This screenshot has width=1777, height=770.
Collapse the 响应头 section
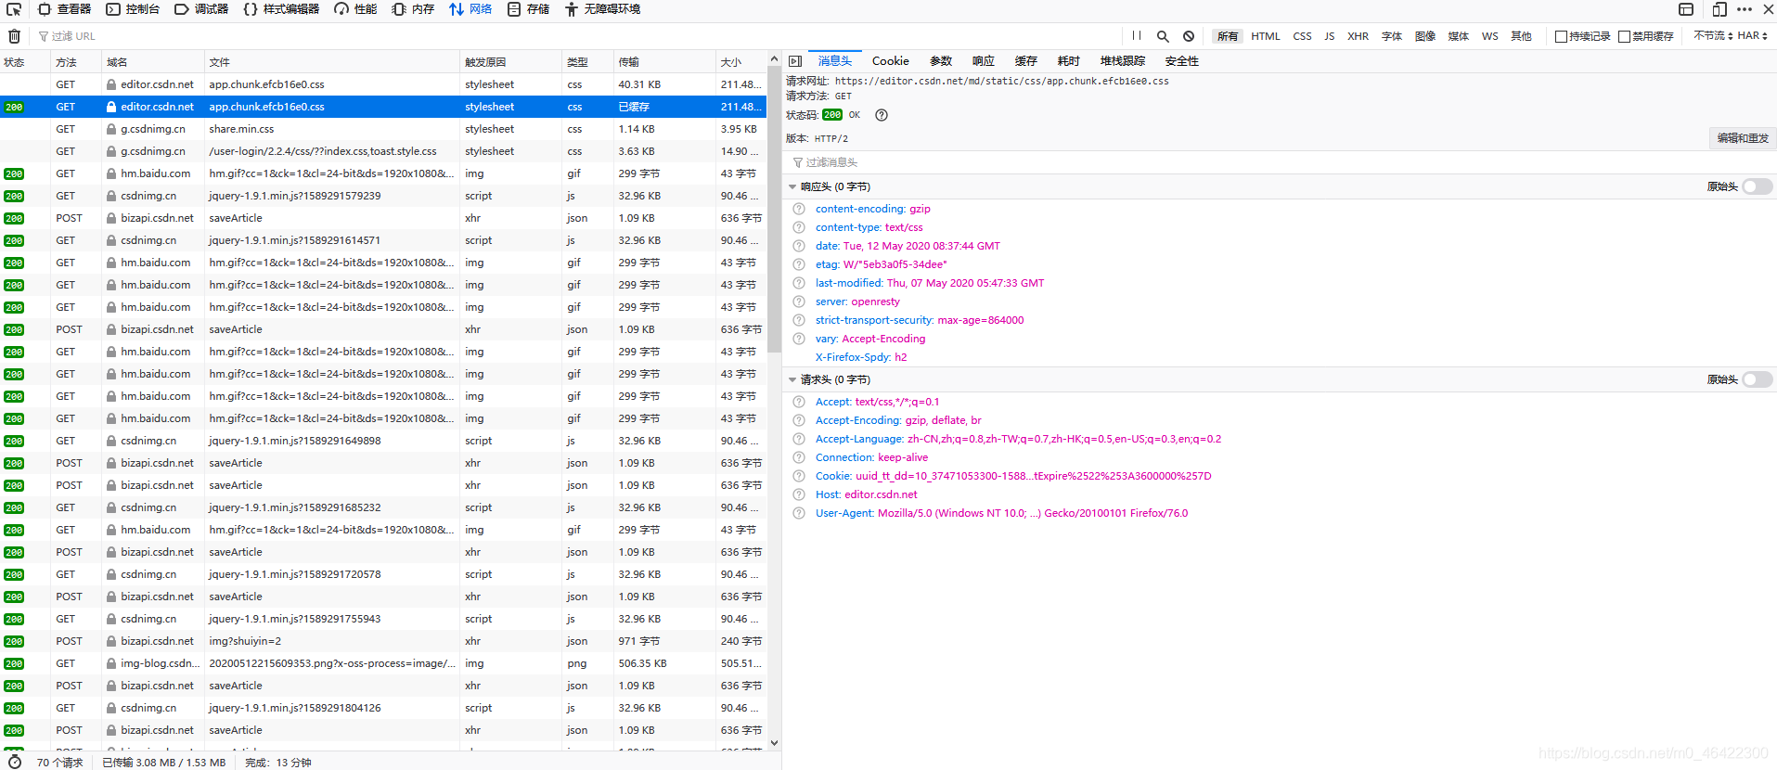pos(792,186)
